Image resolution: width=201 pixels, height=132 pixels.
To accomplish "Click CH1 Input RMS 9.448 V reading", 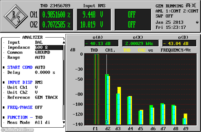I will [93, 15].
